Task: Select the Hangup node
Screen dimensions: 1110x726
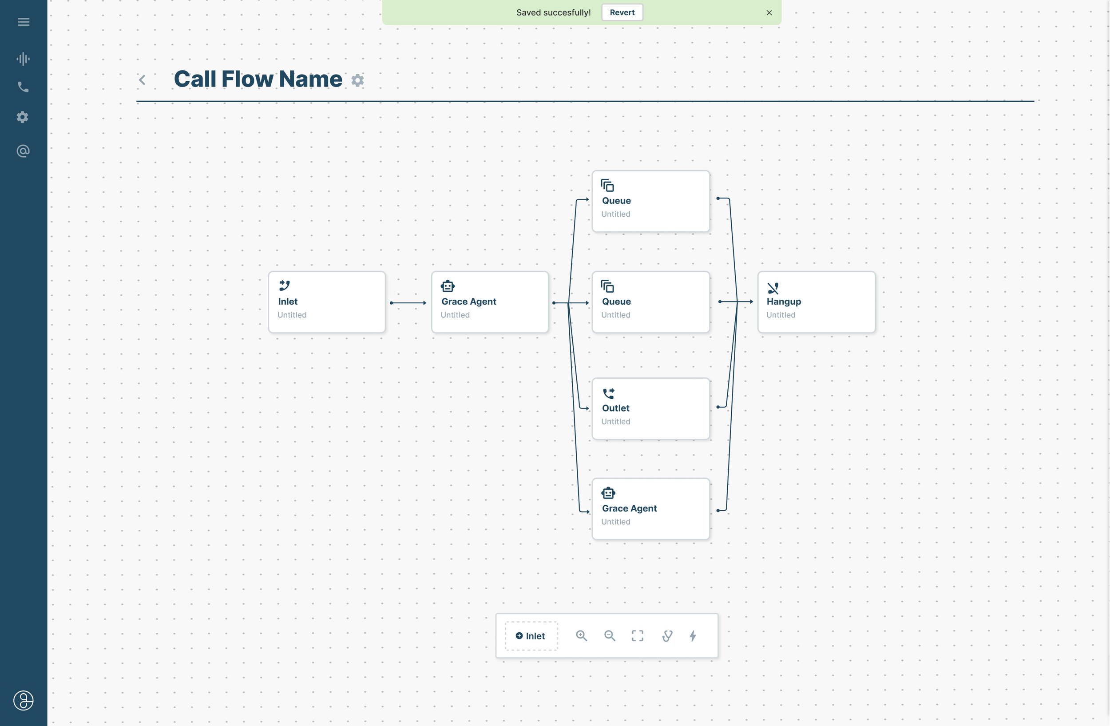Action: (x=816, y=302)
